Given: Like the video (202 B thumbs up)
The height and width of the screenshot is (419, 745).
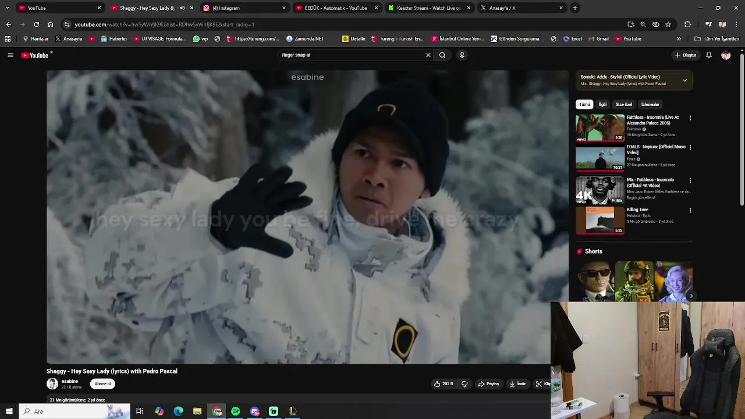Looking at the screenshot, I should point(444,384).
